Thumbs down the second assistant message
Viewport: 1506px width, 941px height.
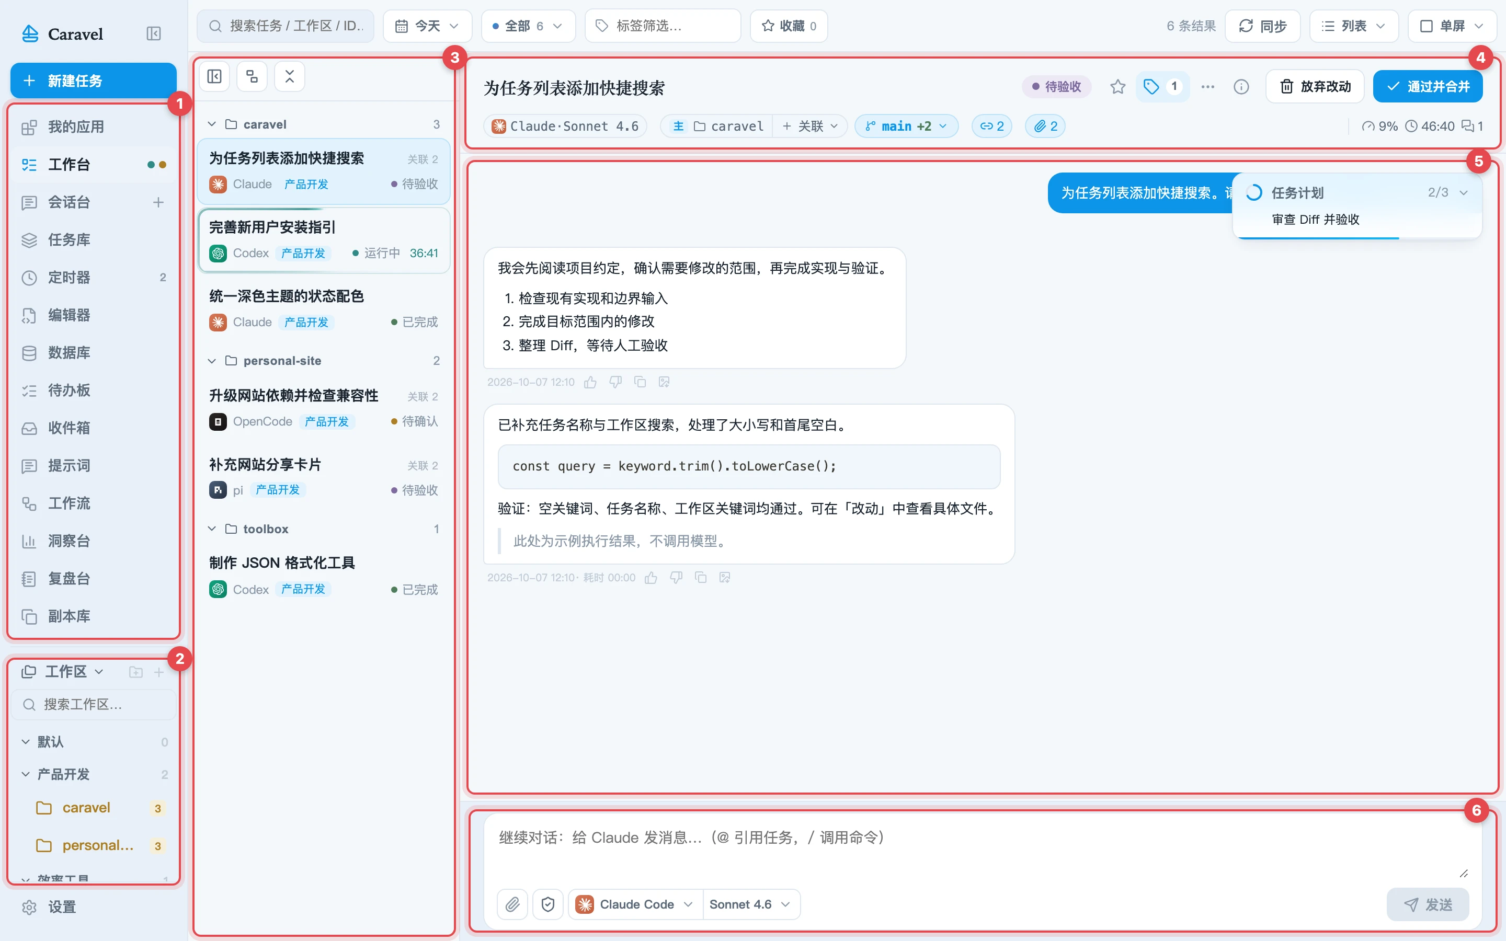[676, 578]
